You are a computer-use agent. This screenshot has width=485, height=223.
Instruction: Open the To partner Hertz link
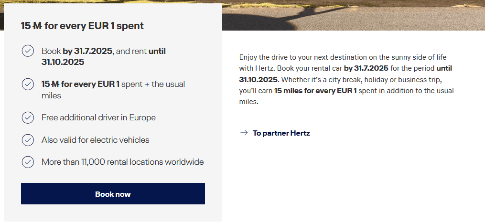pyautogui.click(x=281, y=133)
